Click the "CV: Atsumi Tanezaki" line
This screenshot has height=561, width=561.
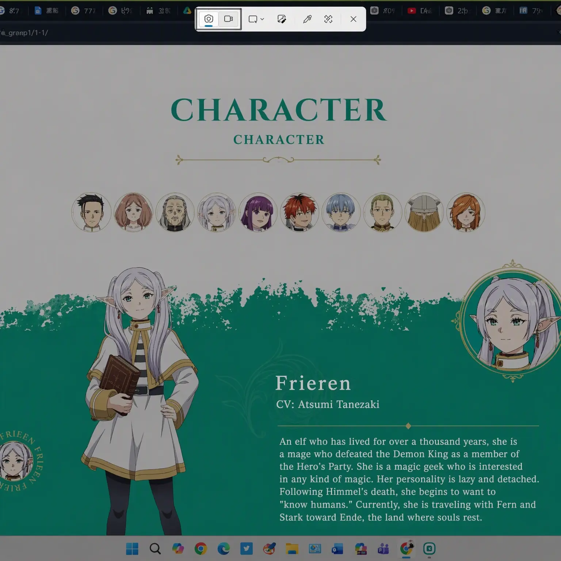328,404
